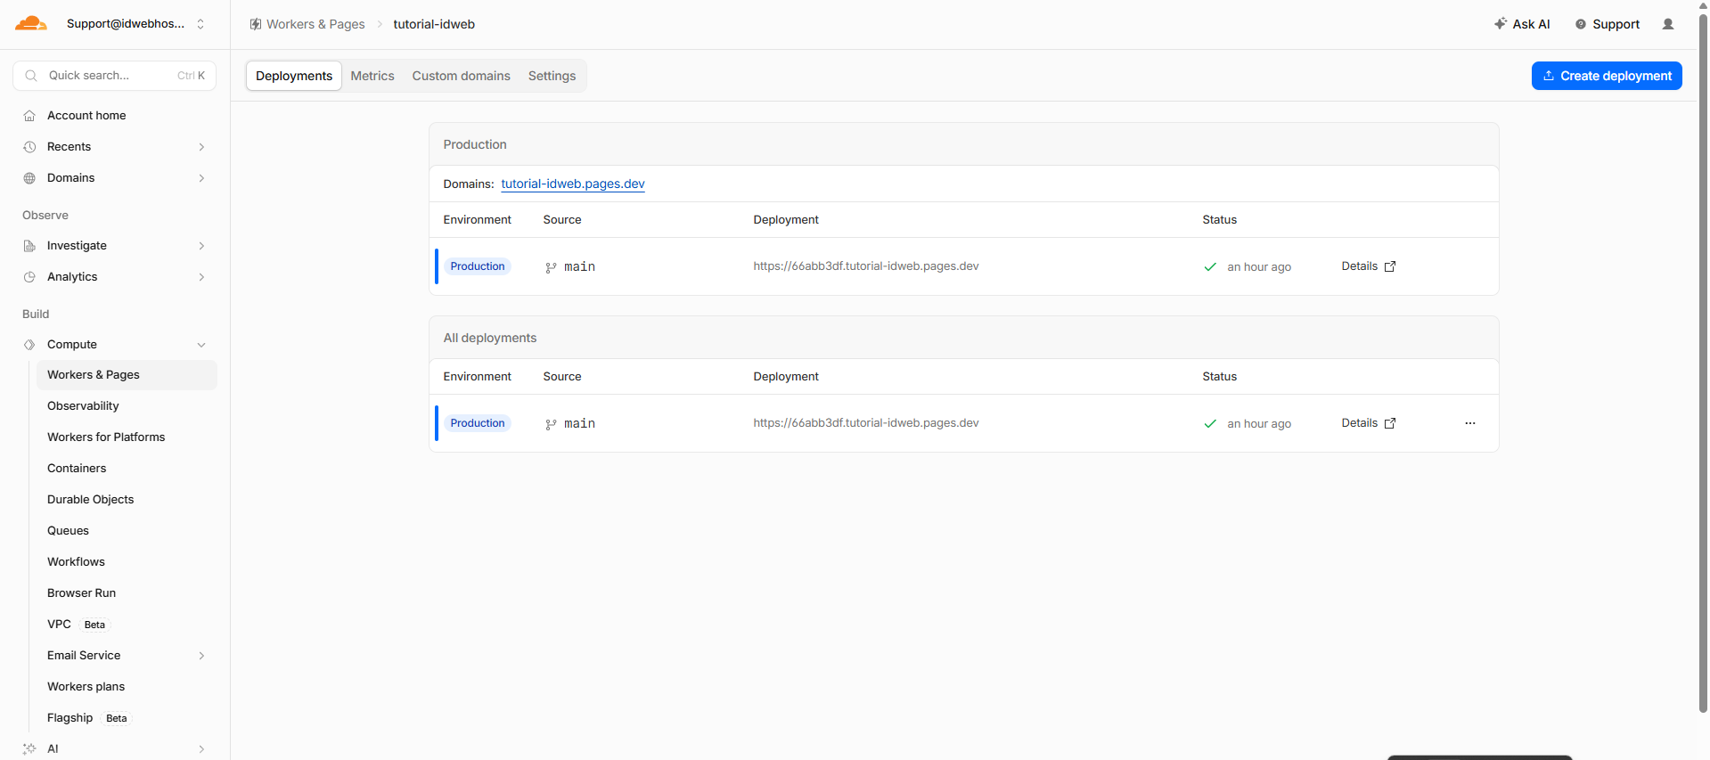Image resolution: width=1710 pixels, height=760 pixels.
Task: Click the Production badge in All deployments row
Action: point(478,423)
